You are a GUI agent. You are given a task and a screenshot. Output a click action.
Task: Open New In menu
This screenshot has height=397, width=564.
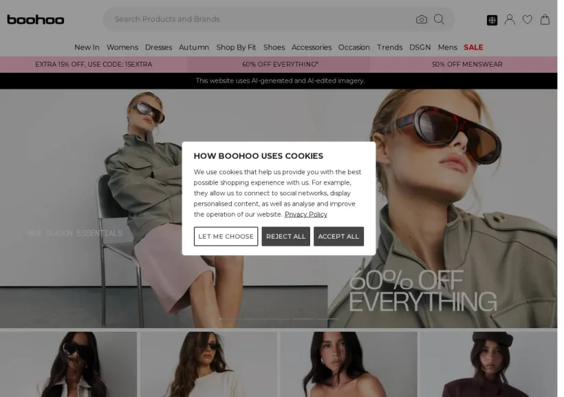(x=87, y=47)
